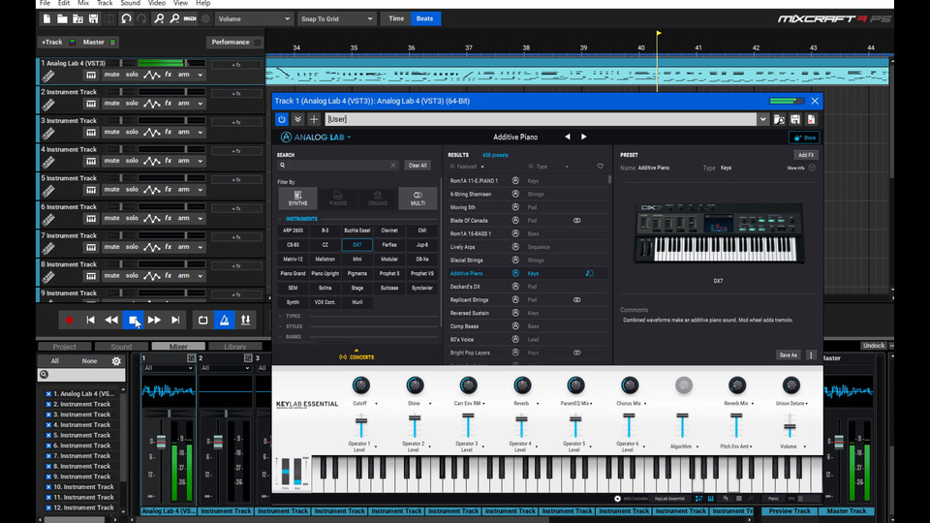Expand the BANKS filter section

[293, 337]
